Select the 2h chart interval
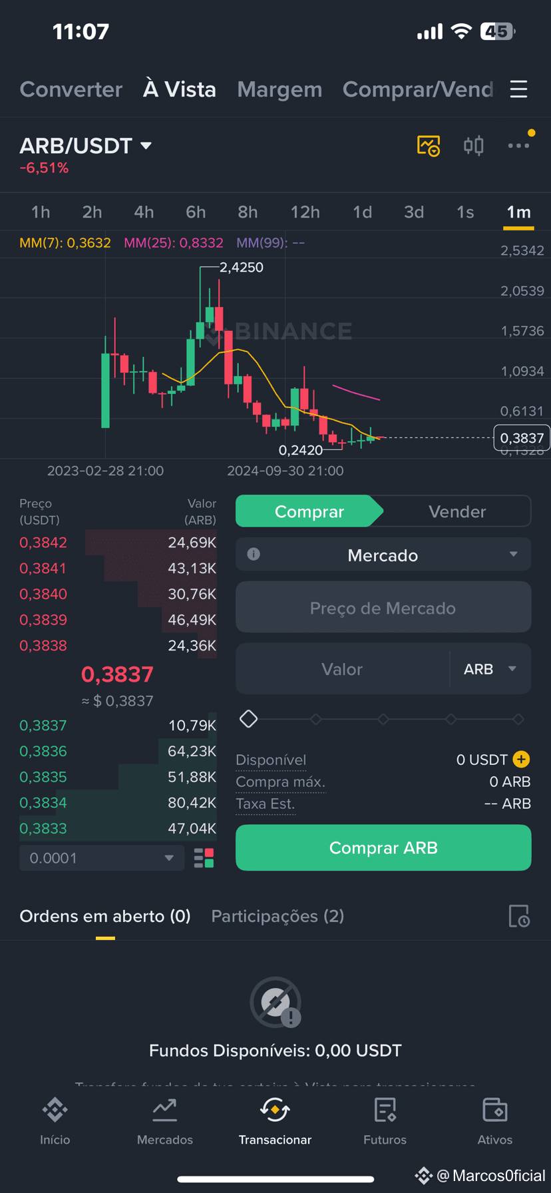This screenshot has width=551, height=1193. point(92,212)
